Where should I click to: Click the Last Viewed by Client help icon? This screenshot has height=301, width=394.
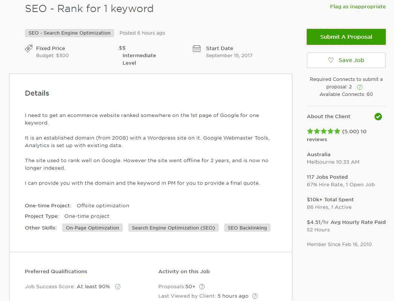(255, 296)
